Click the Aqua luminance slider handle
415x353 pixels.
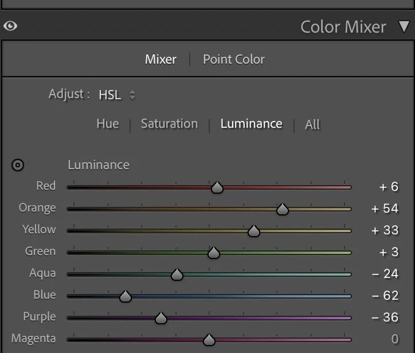(177, 274)
